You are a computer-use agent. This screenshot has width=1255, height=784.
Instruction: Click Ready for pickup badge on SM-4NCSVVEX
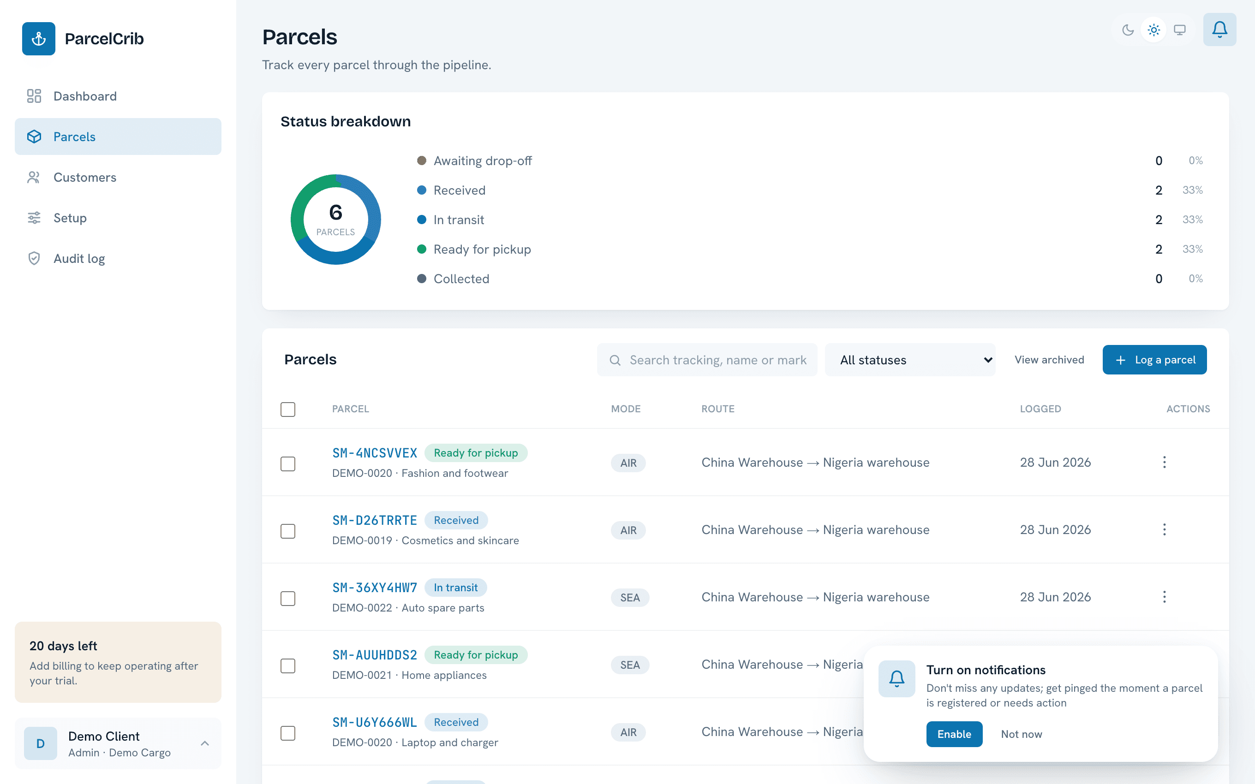click(476, 453)
